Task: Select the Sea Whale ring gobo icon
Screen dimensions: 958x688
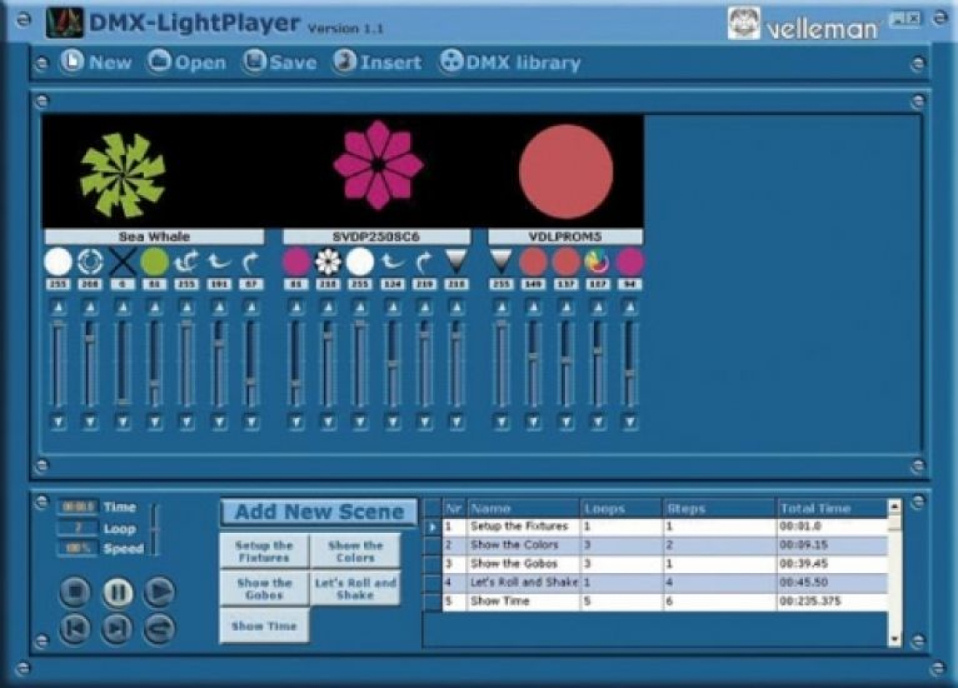Action: (x=91, y=262)
